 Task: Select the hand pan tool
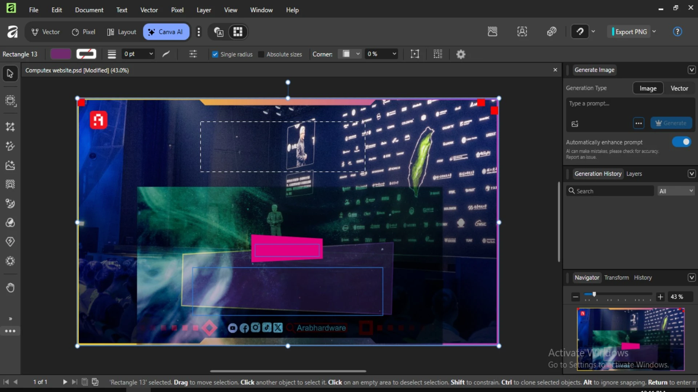point(10,288)
